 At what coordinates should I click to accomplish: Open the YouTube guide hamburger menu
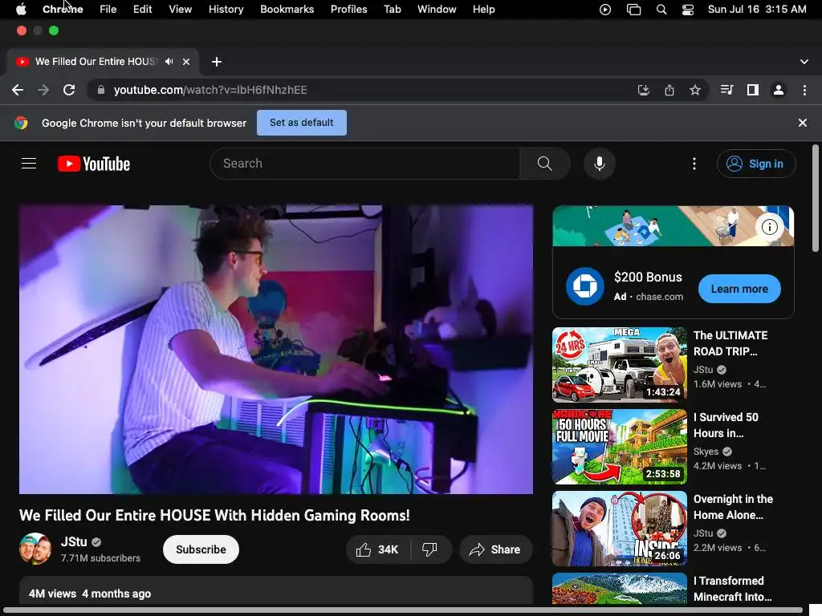29,164
